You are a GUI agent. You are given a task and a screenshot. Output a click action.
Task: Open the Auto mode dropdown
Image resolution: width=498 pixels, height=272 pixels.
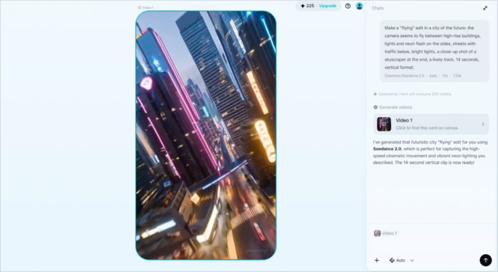pyautogui.click(x=402, y=260)
